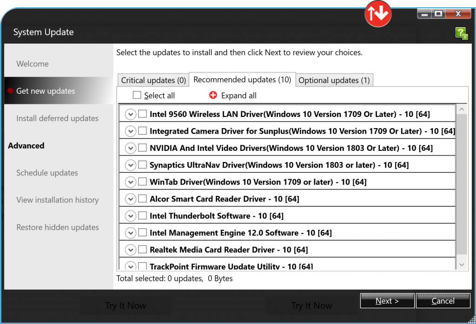Go to the Welcome page in sidebar
The width and height of the screenshot is (476, 324).
click(x=33, y=64)
